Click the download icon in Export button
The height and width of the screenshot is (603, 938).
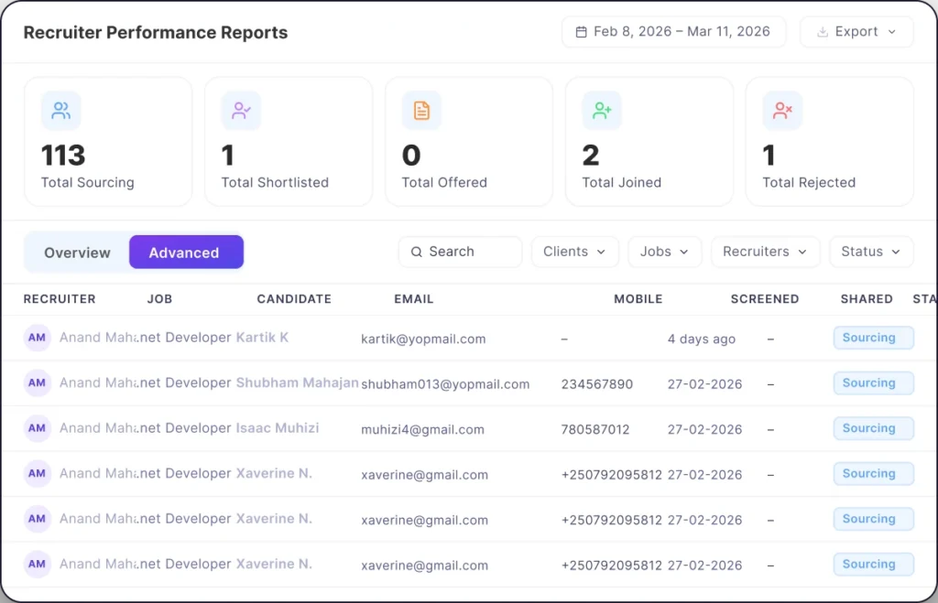coord(822,32)
